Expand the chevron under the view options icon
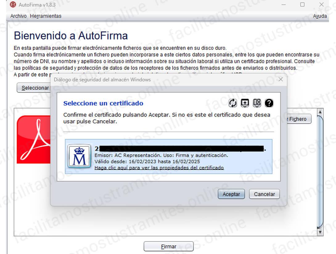336x254 pixels. click(x=257, y=107)
